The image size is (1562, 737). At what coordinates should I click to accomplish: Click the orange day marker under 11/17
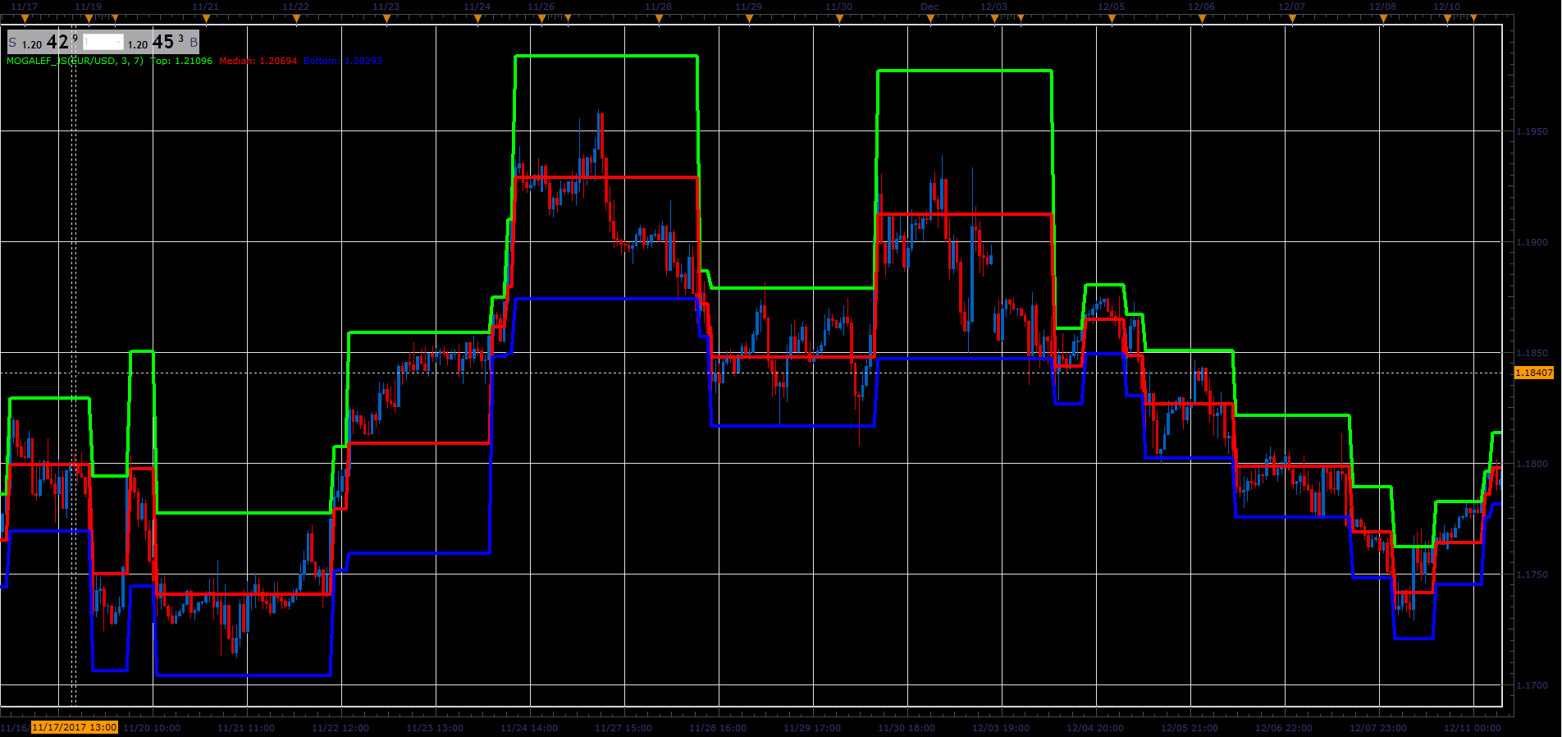[25, 18]
